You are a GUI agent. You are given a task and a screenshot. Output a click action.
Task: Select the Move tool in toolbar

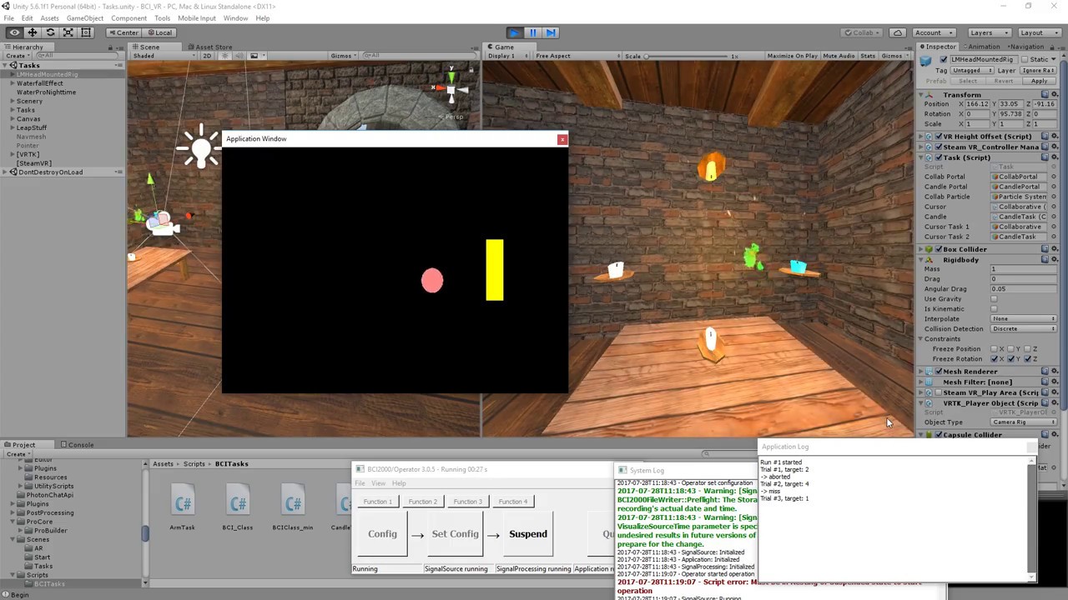[x=33, y=32]
